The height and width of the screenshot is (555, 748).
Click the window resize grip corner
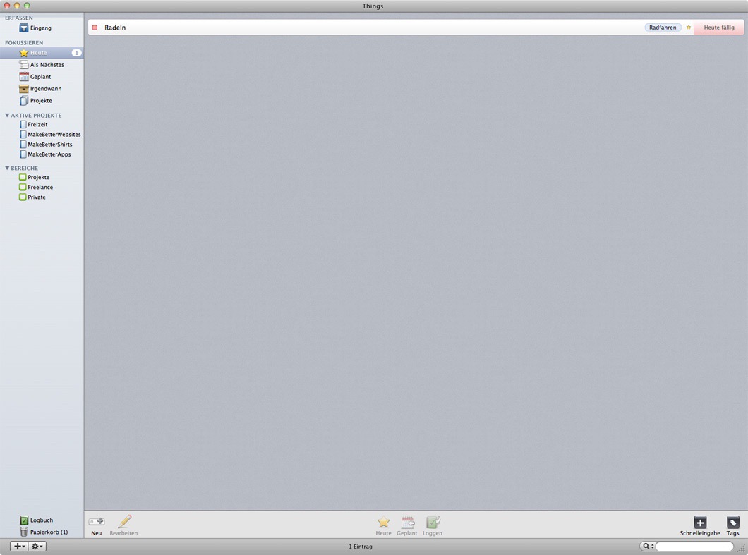(x=742, y=549)
